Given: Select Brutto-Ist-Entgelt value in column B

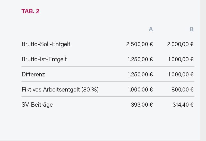Looking at the screenshot, I should 181,59.
